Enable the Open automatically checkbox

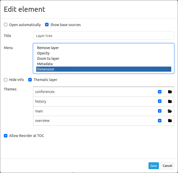6,25
